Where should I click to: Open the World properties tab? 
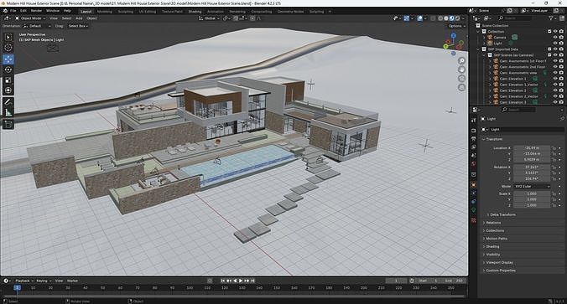[x=474, y=164]
